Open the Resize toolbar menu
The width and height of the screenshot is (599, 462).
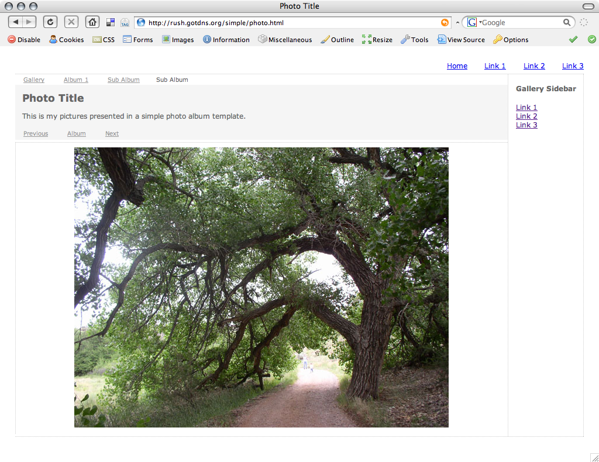coord(377,39)
